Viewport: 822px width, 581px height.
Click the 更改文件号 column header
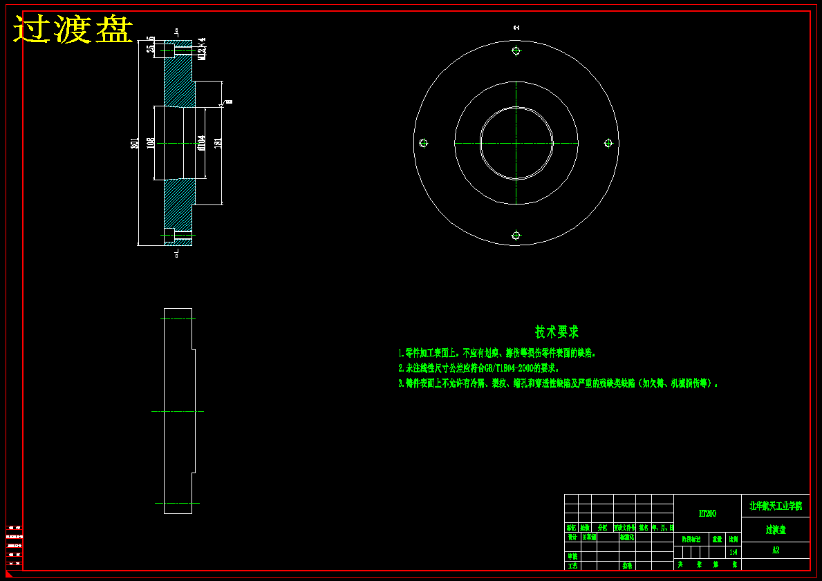624,528
